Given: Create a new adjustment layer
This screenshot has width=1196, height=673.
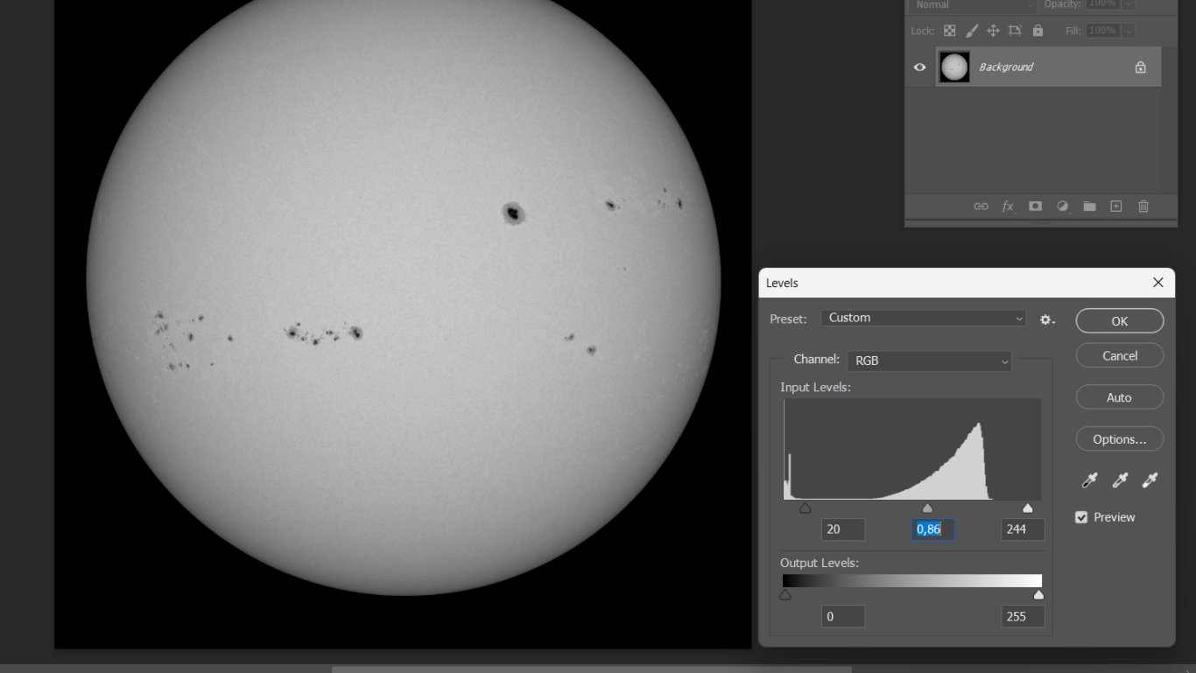Looking at the screenshot, I should 1062,207.
